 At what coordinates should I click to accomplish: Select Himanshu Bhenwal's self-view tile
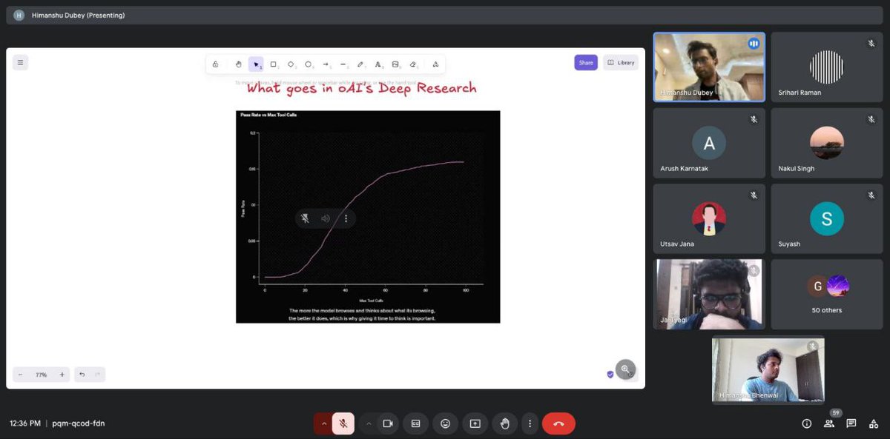tap(768, 369)
